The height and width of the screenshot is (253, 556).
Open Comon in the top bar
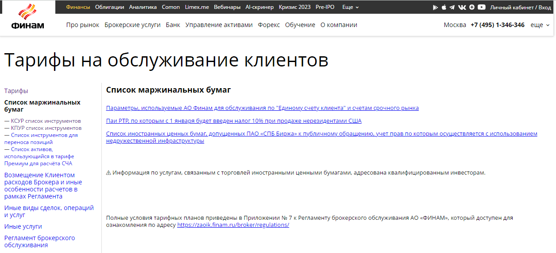point(171,7)
